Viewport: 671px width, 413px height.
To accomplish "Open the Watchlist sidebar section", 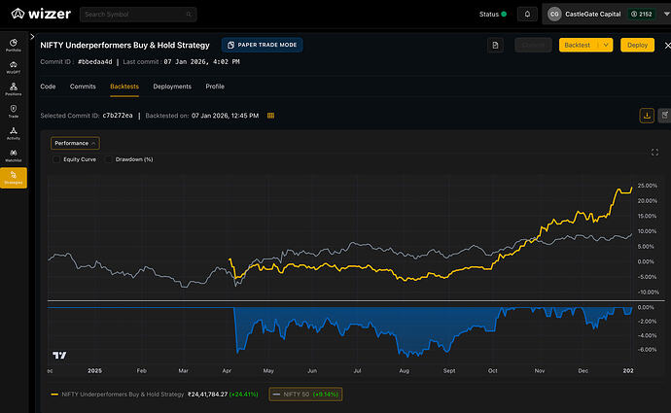I will (14, 155).
